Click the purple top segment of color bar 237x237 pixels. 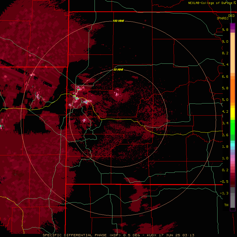[233, 27]
